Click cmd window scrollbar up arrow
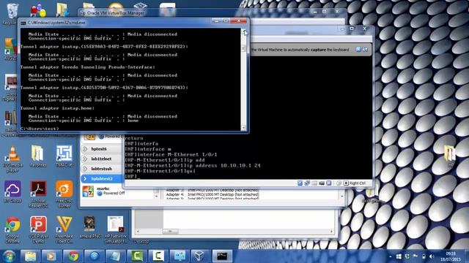The image size is (469, 263). 244,31
